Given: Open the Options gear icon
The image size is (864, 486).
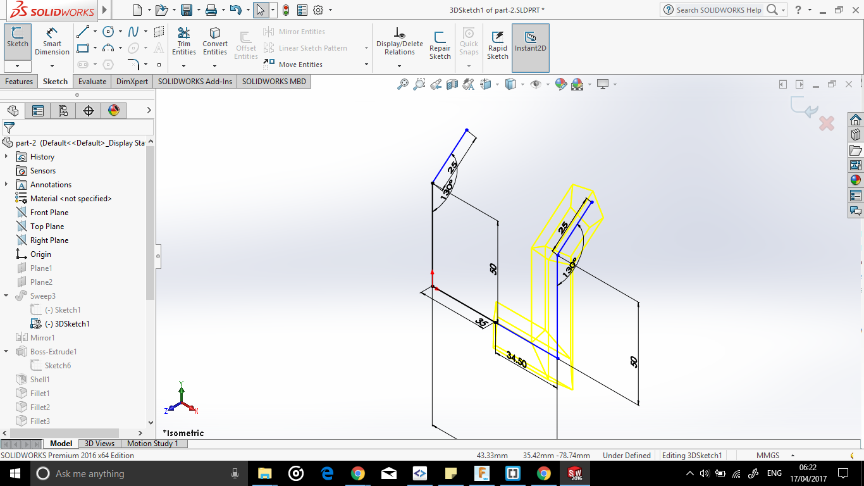Looking at the screenshot, I should tap(318, 10).
